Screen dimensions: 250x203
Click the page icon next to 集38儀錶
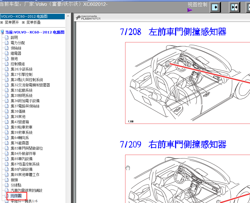pyautogui.click(x=6, y=111)
